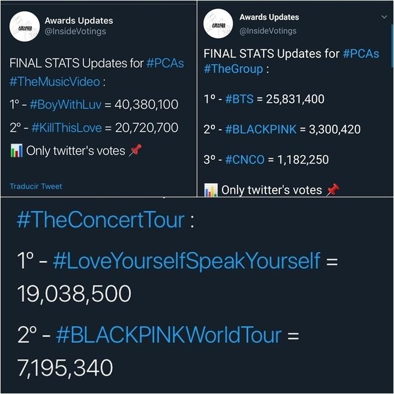Open the #BTS hashtag
Image resolution: width=394 pixels, height=394 pixels.
pos(239,99)
